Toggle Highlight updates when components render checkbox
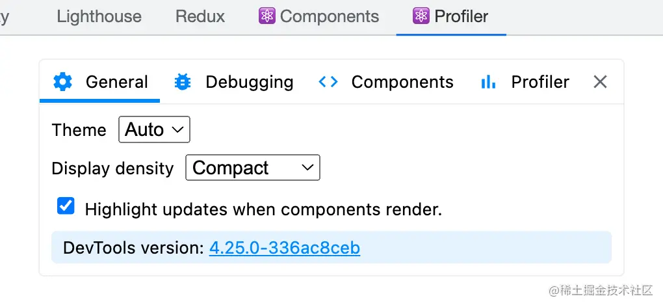This screenshot has width=663, height=307. tap(66, 207)
